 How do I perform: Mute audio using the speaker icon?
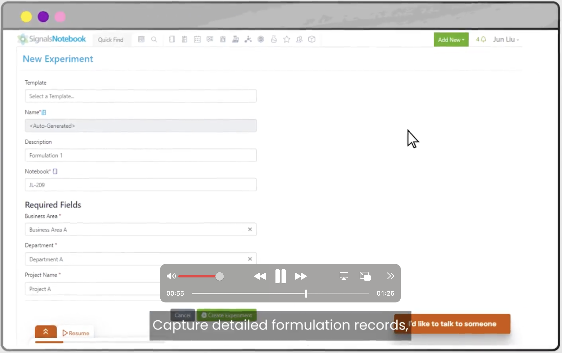(x=171, y=276)
